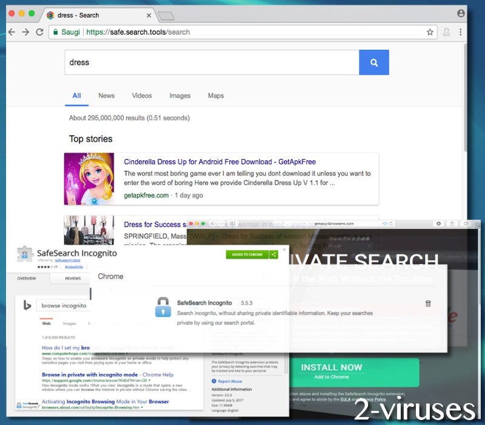
Task: Click the back navigation arrow
Action: [12, 32]
